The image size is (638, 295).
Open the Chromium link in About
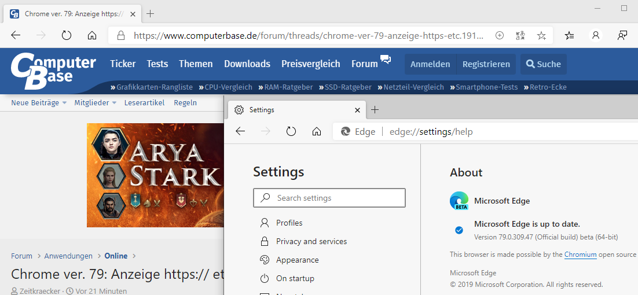click(580, 255)
